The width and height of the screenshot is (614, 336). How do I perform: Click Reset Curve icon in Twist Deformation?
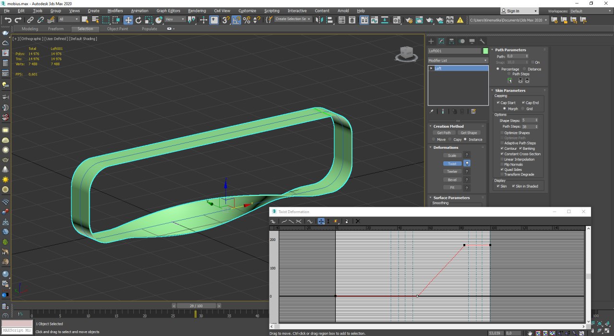[346, 221]
